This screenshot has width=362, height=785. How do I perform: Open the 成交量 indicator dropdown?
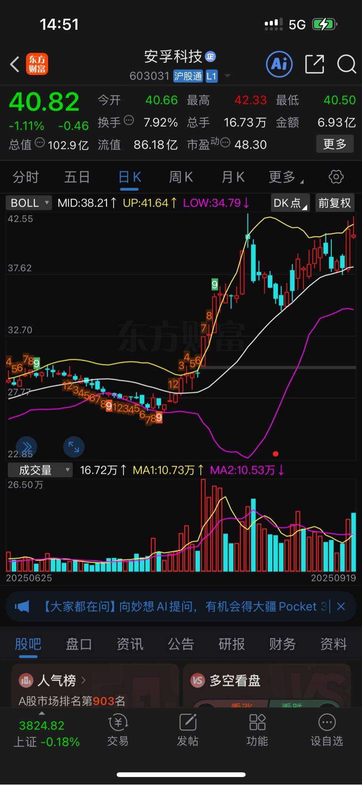click(41, 470)
